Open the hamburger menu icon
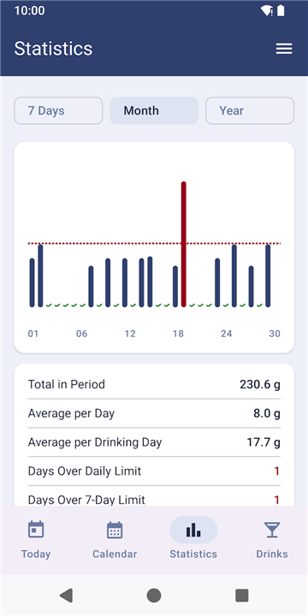308x616 pixels. click(284, 49)
